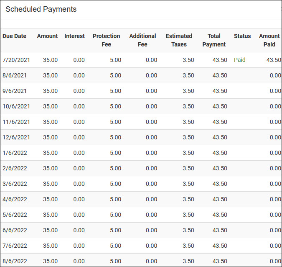Viewport: 282px width, 267px height.
Task: Select the 8/6/2022 due date cell
Action: tap(15, 261)
